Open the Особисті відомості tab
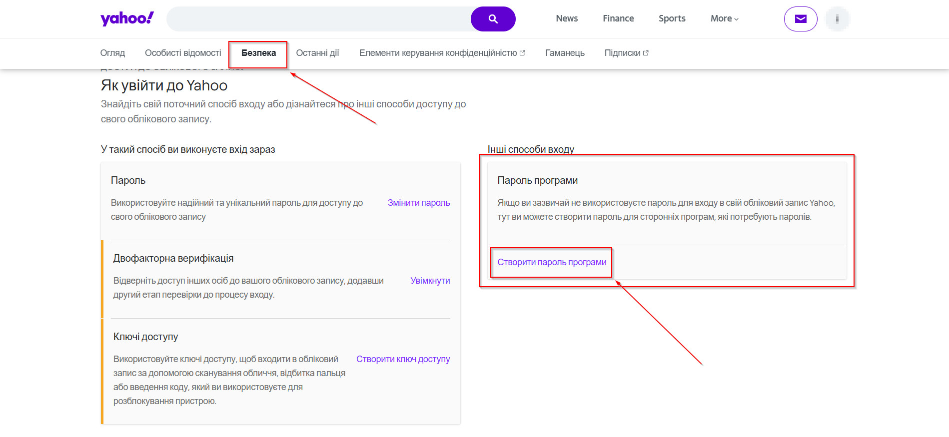Screen dimensions: 949x437 pos(183,53)
